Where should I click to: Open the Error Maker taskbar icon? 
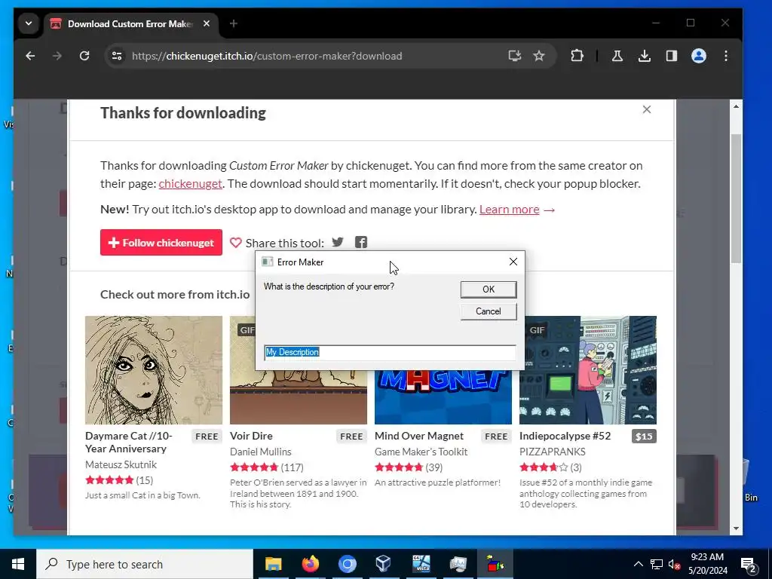(495, 564)
